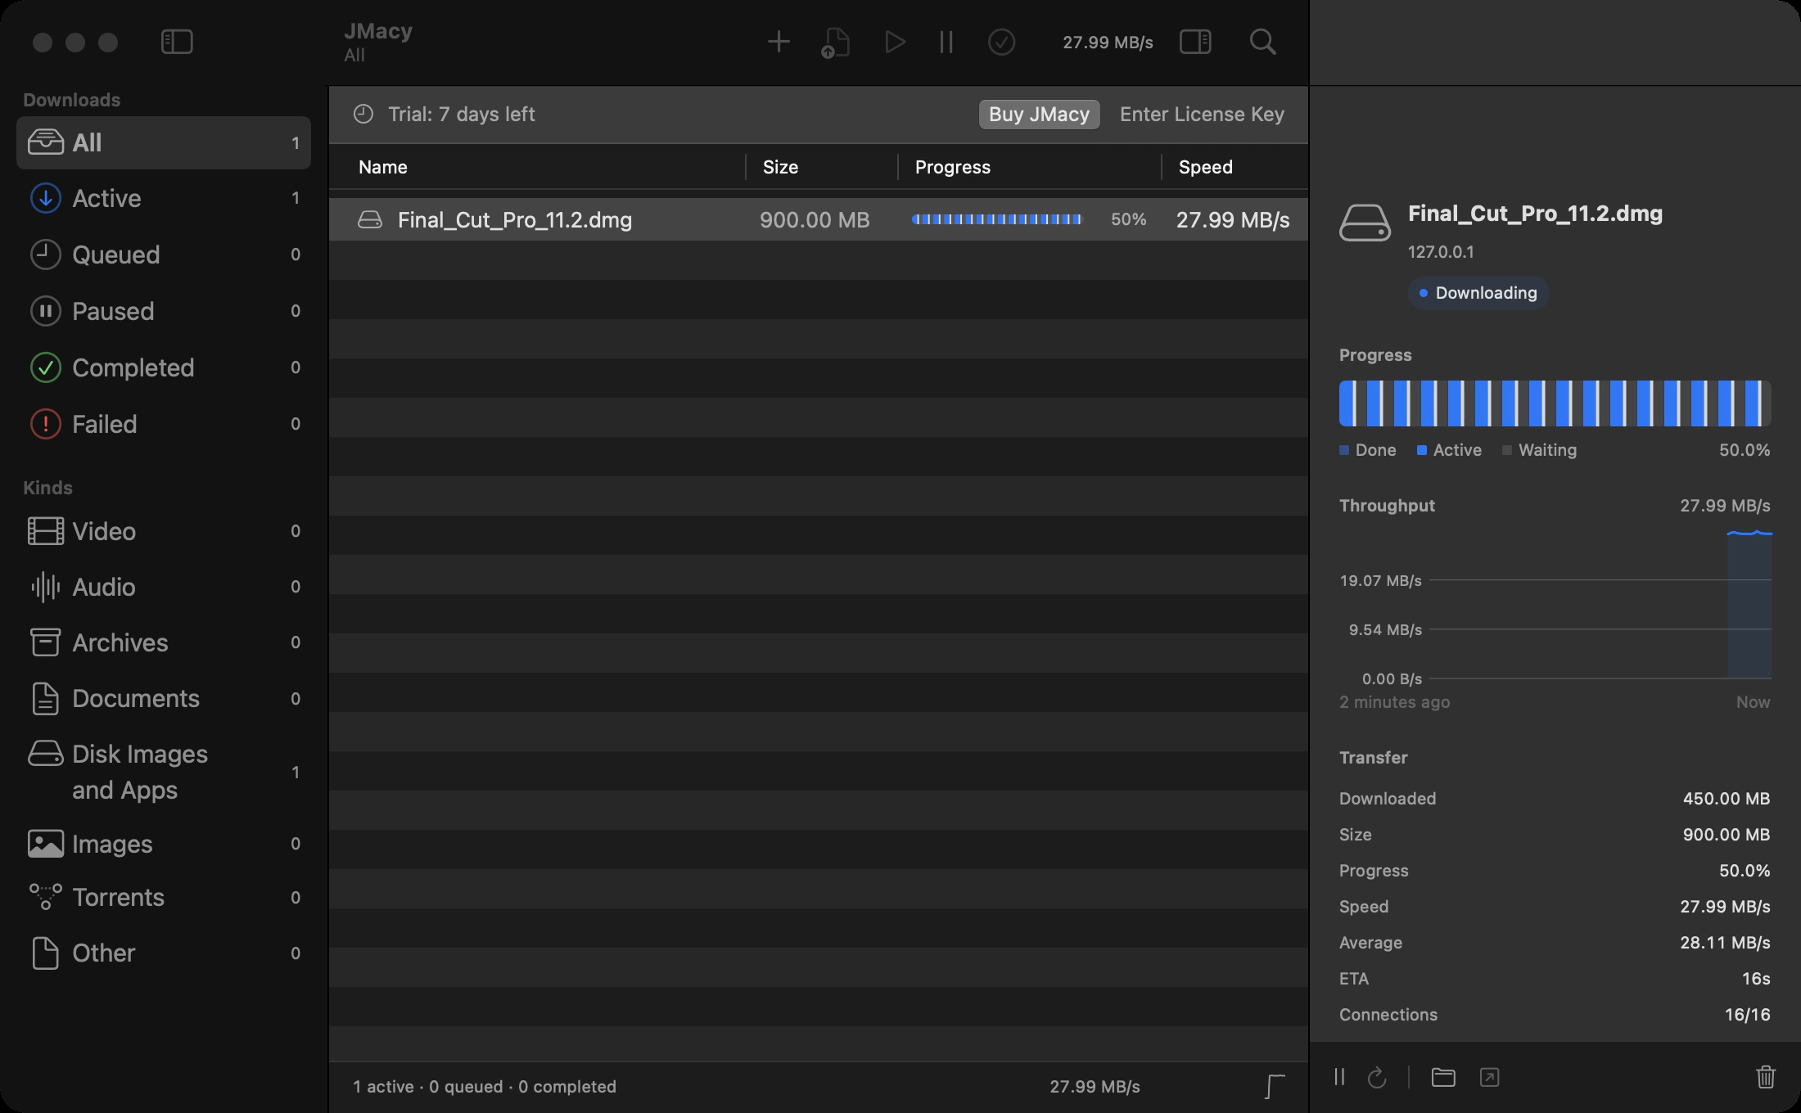Show Completed downloads
1801x1113 pixels.
tap(164, 367)
